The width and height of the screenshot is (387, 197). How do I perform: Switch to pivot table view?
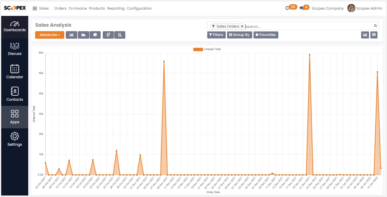(374, 35)
